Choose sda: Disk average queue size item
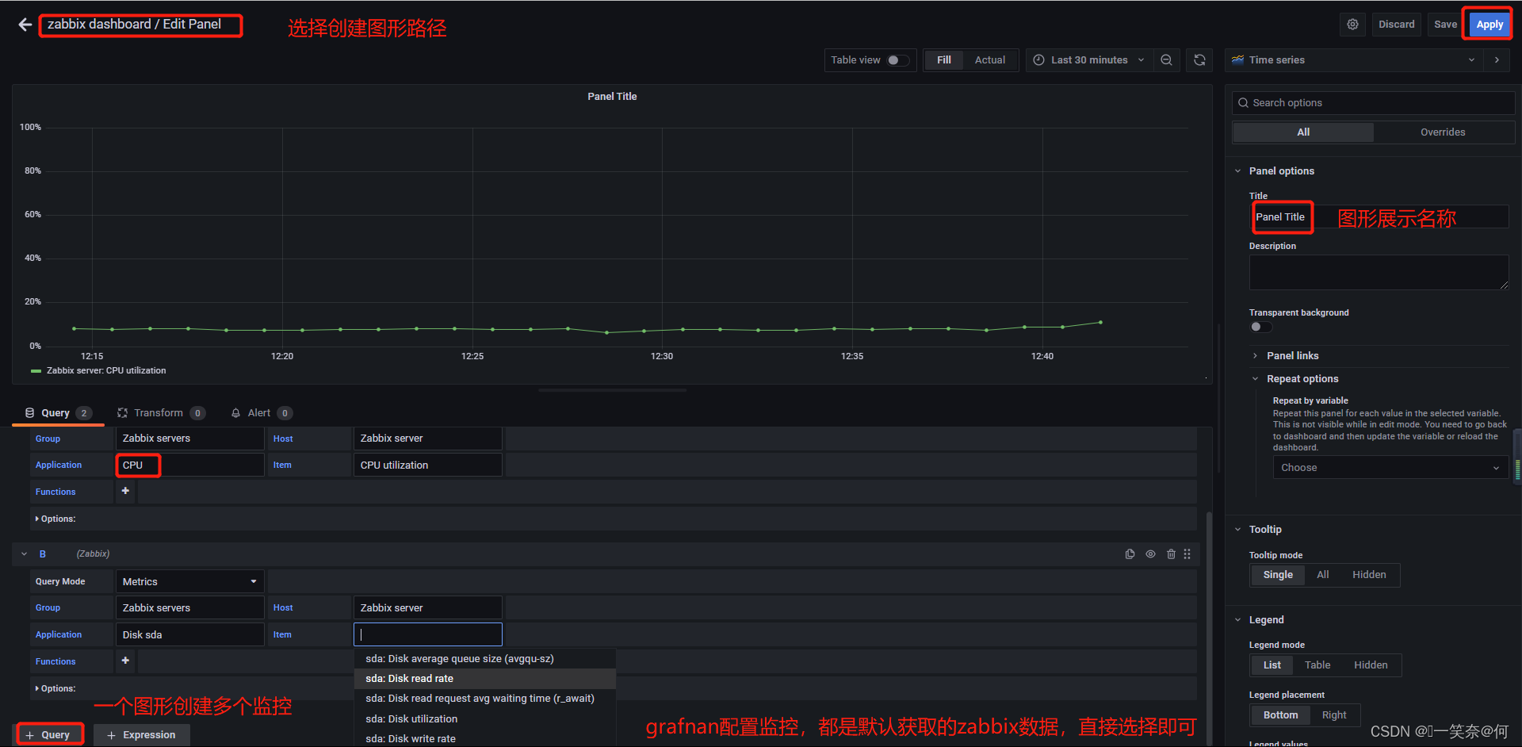1522x747 pixels. (x=484, y=659)
